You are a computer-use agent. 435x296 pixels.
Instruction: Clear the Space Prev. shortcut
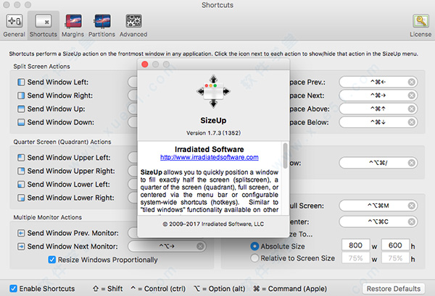coord(412,82)
